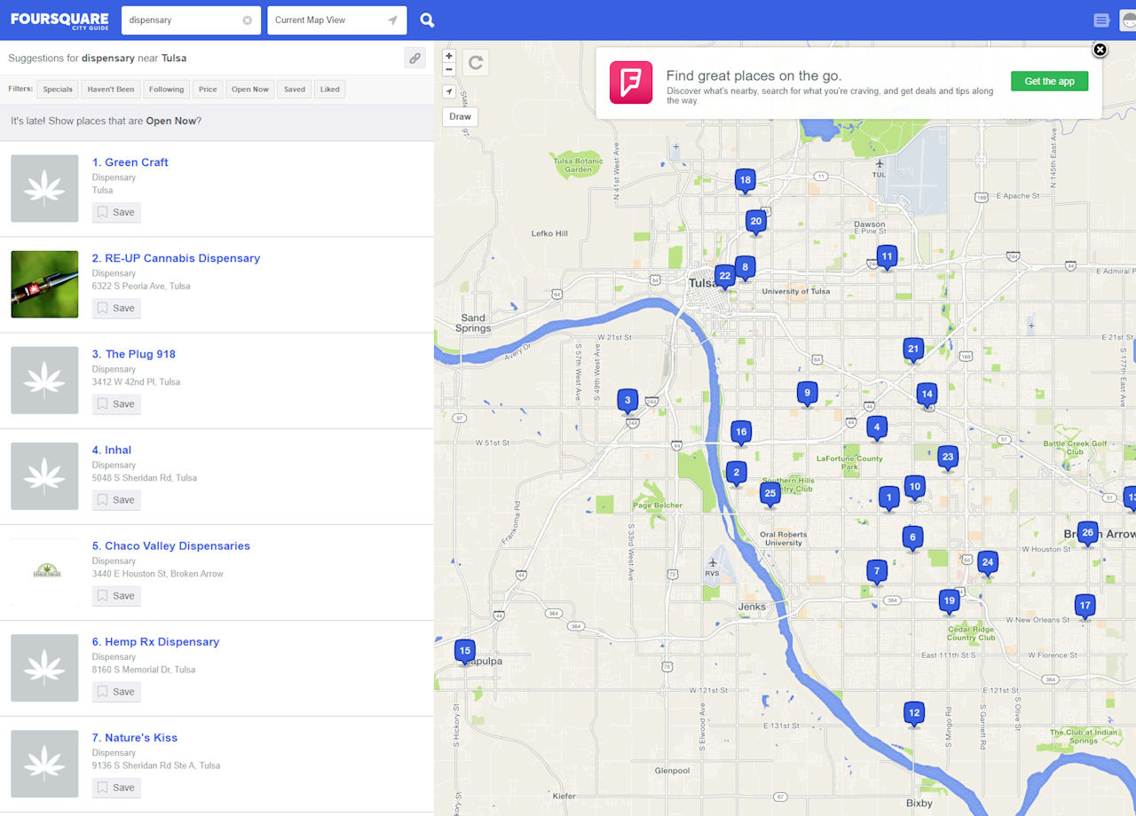Open map pin number 16
Screen dimensions: 1136x816
coord(741,433)
